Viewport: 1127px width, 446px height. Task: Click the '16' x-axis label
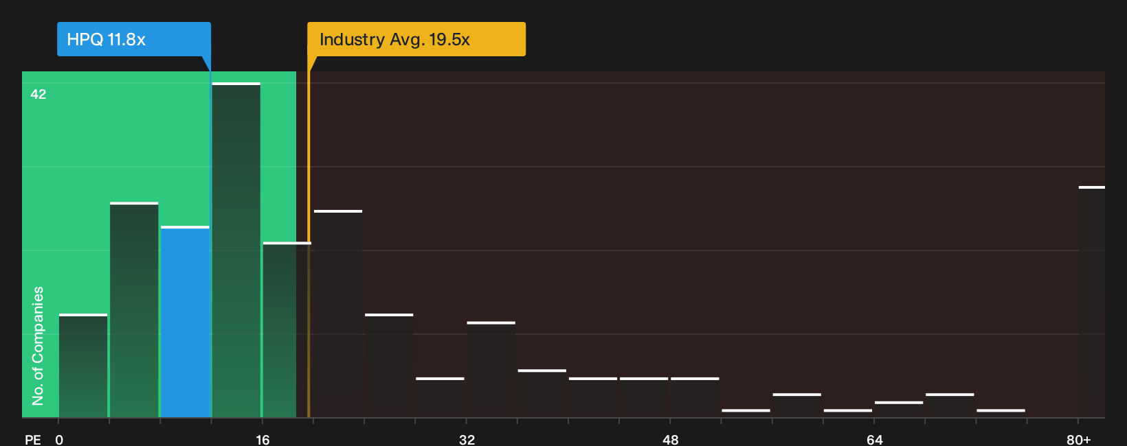tap(263, 439)
